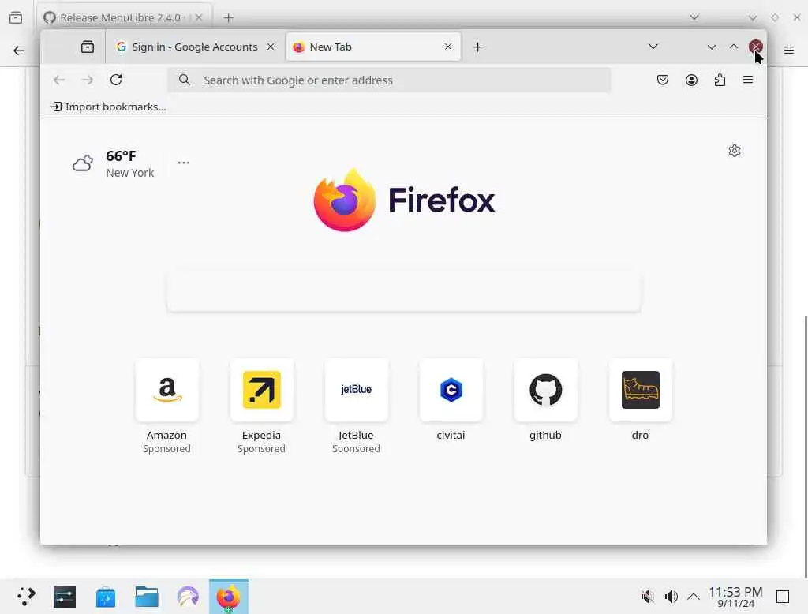The height and width of the screenshot is (614, 808).
Task: Click the search magnifier icon in address bar
Action: 185,80
